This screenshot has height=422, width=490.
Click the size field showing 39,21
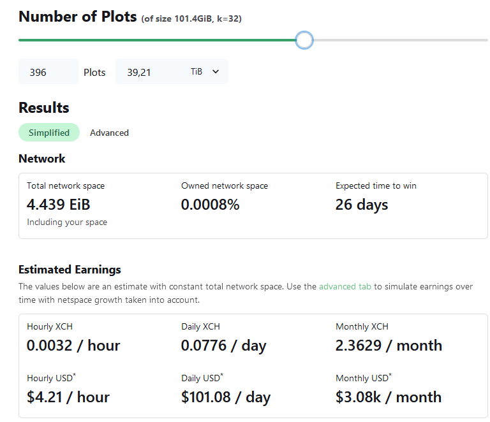pyautogui.click(x=150, y=72)
